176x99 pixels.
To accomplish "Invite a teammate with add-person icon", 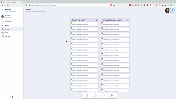I will (x=172, y=10).
